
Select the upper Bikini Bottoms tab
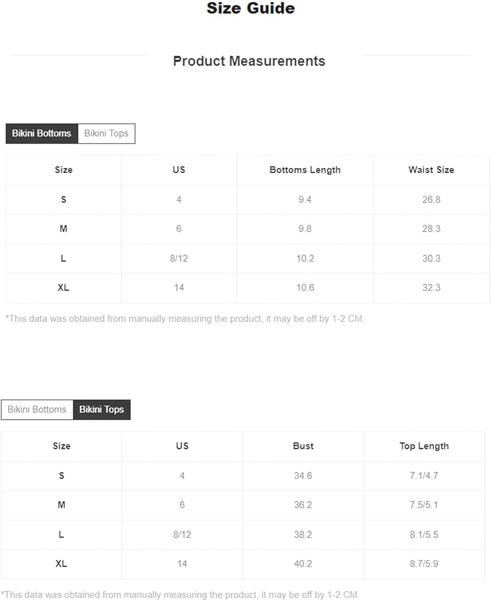click(x=42, y=133)
